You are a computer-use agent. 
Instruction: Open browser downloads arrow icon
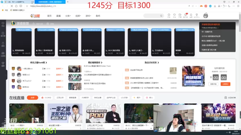coord(215,6)
